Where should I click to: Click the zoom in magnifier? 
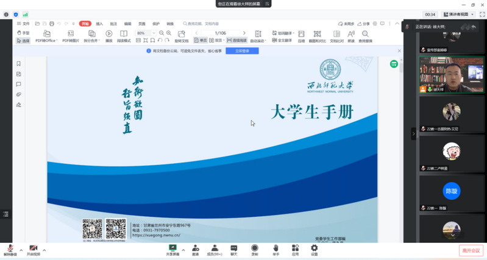pyautogui.click(x=169, y=33)
